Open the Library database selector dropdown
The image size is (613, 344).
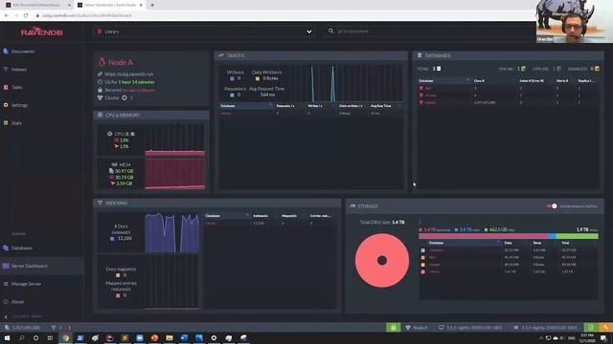pyautogui.click(x=204, y=32)
